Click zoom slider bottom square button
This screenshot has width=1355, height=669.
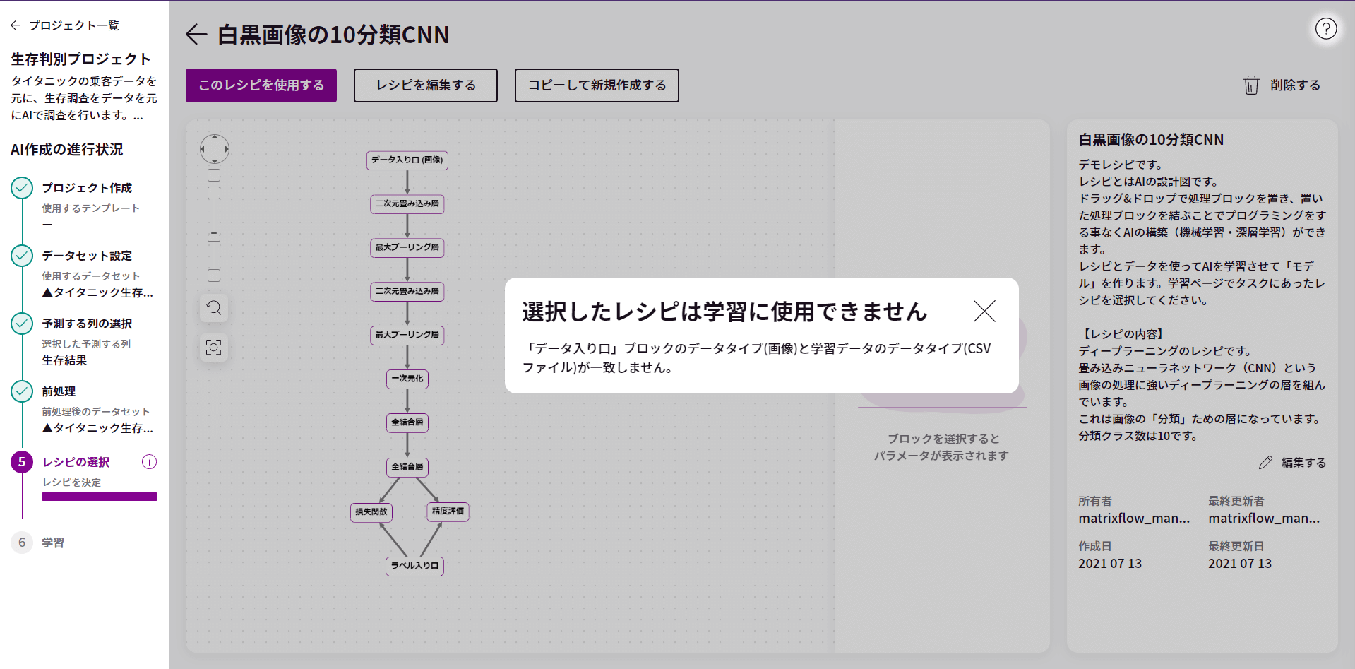coord(214,276)
